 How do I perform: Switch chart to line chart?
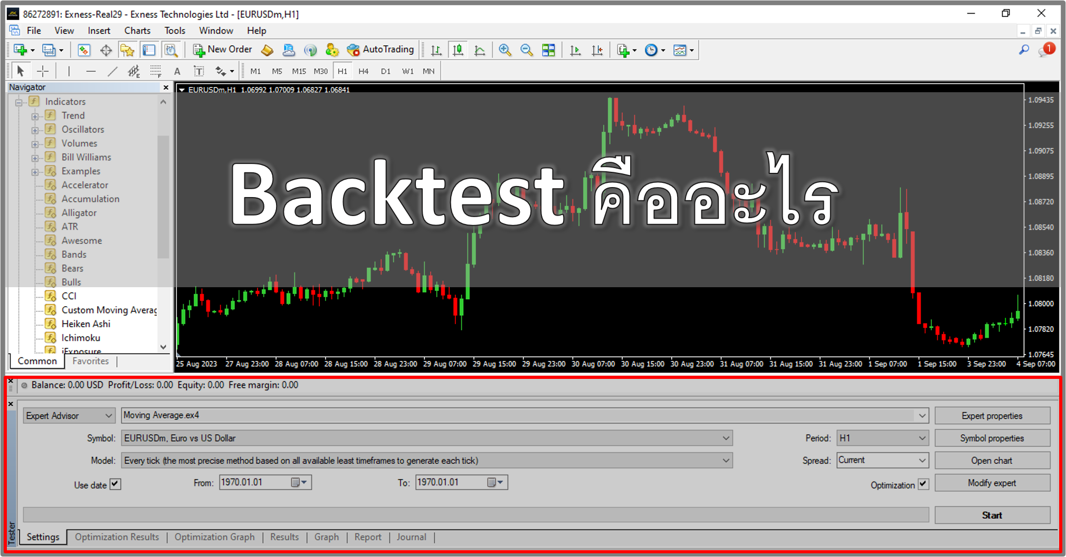[479, 50]
